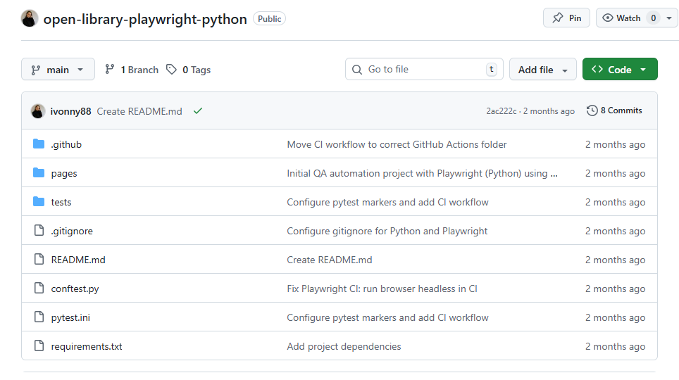The height and width of the screenshot is (380, 679).
Task: Click the pin icon in Pin button
Action: click(558, 18)
